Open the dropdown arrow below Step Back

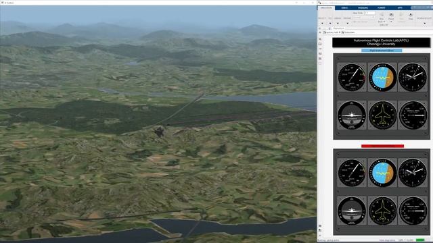coord(384,22)
